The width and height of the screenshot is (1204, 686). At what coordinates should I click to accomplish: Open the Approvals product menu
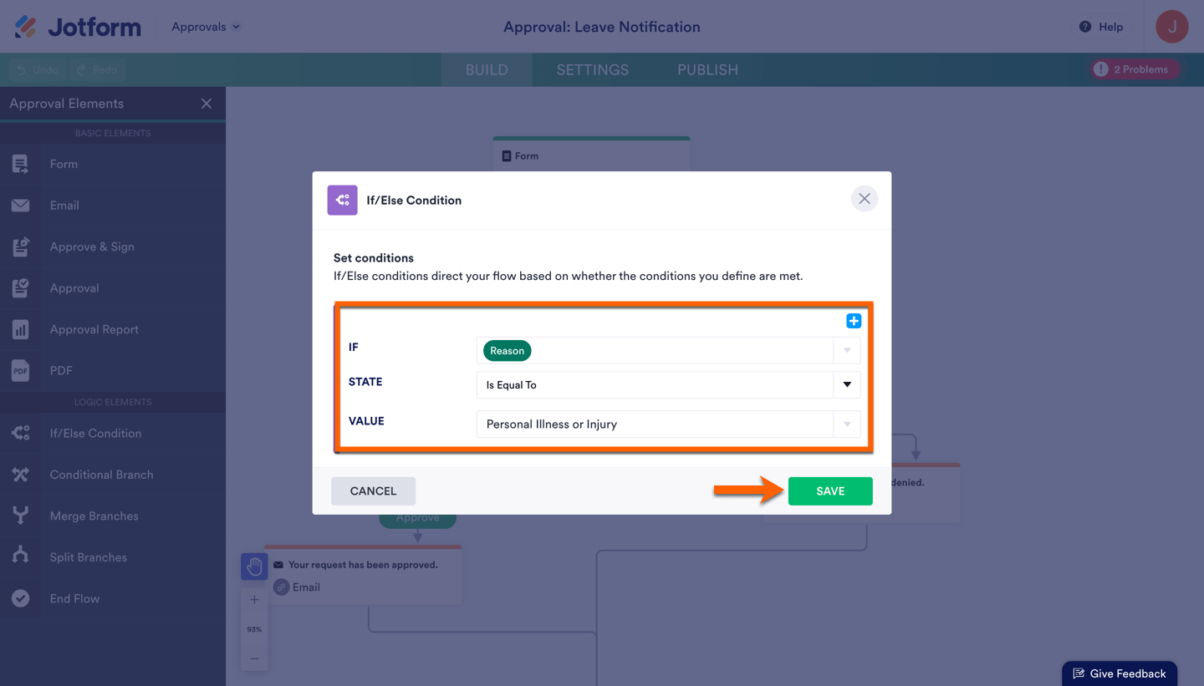coord(206,27)
